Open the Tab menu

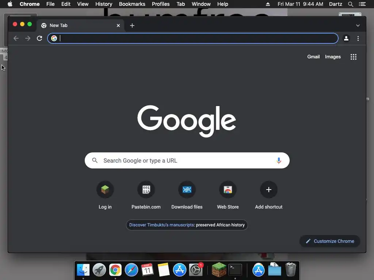tap(180, 4)
